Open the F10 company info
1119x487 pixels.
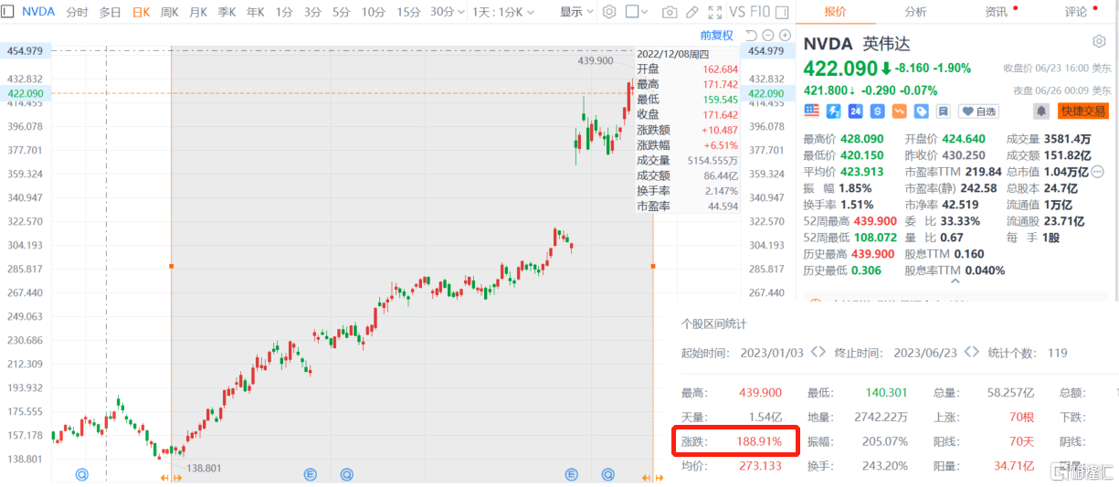(x=760, y=12)
